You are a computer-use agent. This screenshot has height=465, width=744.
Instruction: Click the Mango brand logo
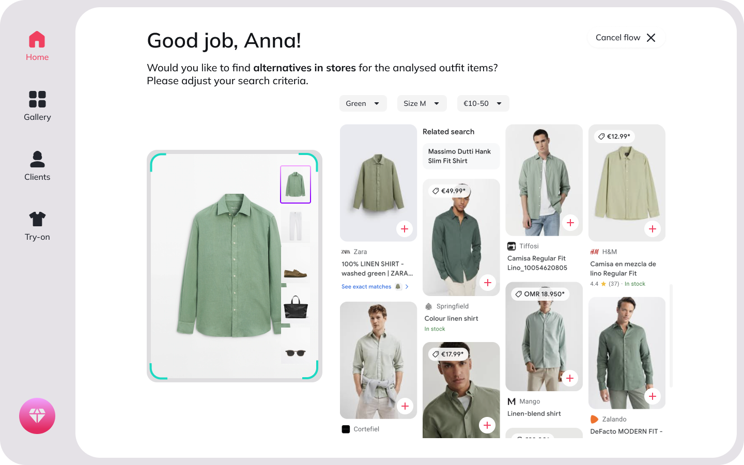512,401
